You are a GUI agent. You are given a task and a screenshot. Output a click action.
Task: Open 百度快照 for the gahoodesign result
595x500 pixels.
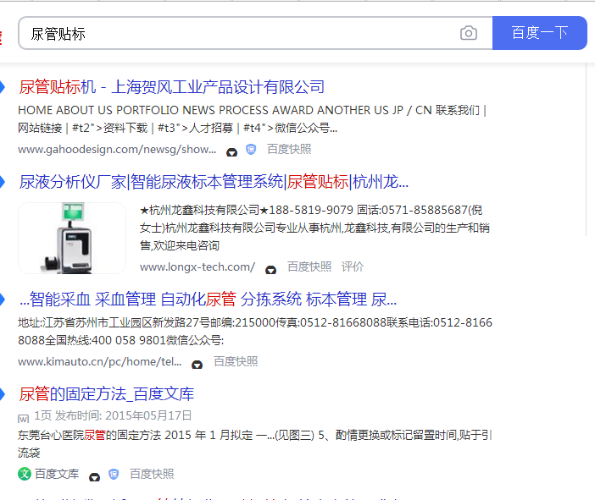tap(289, 149)
